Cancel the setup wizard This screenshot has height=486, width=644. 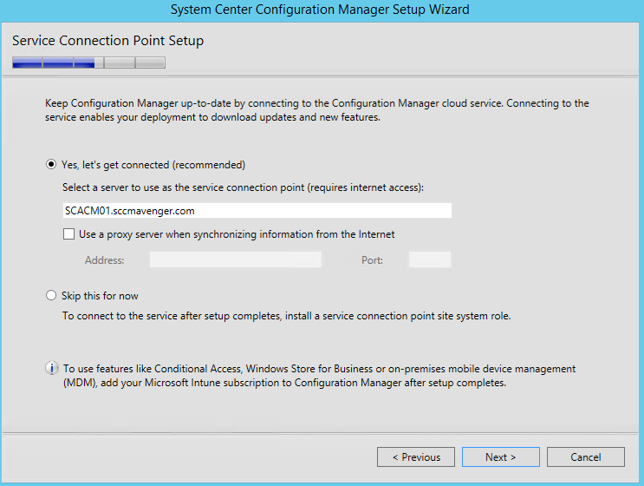tap(586, 457)
